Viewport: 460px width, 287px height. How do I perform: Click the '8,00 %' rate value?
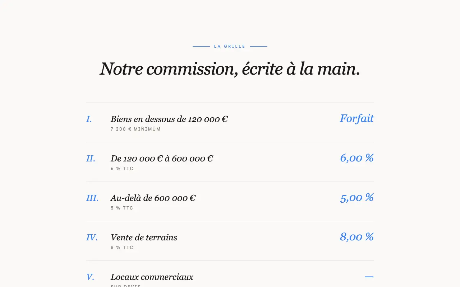(357, 237)
